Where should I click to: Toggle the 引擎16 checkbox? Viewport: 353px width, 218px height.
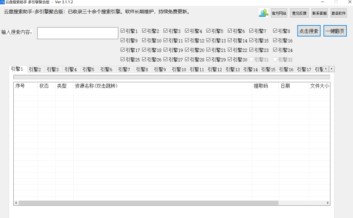click(275, 40)
